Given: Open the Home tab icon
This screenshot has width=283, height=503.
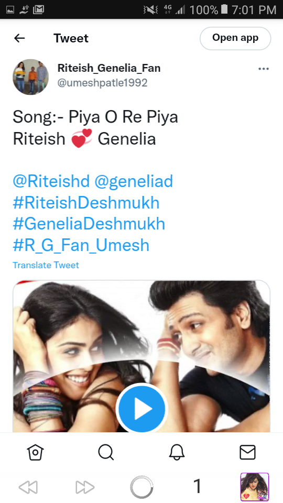Looking at the screenshot, I should pos(35,453).
